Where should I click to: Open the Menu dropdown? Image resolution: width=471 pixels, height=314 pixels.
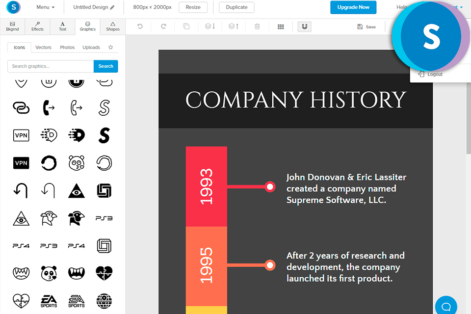pyautogui.click(x=45, y=7)
